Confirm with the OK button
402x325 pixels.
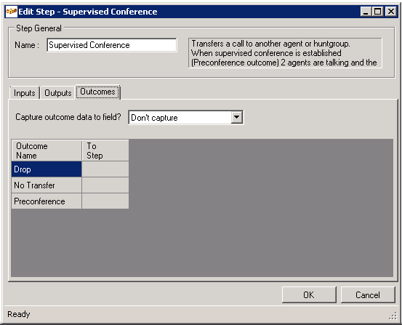[309, 294]
